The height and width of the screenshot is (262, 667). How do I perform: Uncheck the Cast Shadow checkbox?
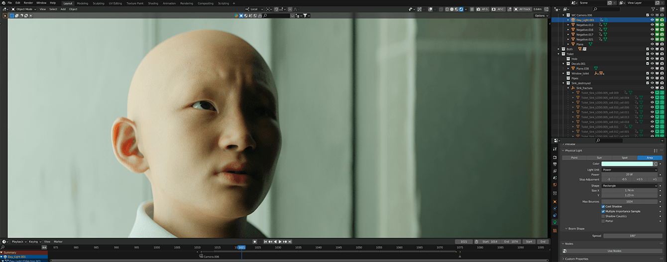pos(603,206)
